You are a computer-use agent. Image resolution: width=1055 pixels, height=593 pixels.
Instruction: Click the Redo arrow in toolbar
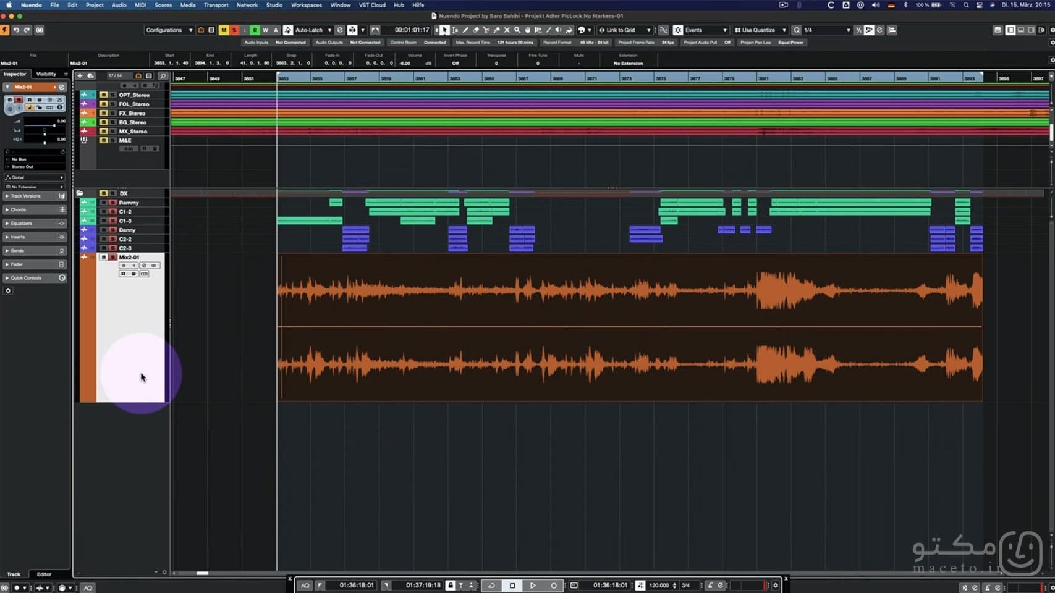(x=27, y=30)
